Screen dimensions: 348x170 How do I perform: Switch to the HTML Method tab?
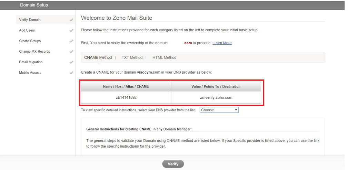(x=164, y=57)
